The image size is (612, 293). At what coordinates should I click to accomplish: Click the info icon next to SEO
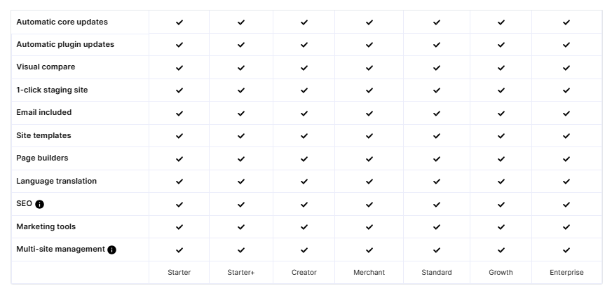point(39,204)
